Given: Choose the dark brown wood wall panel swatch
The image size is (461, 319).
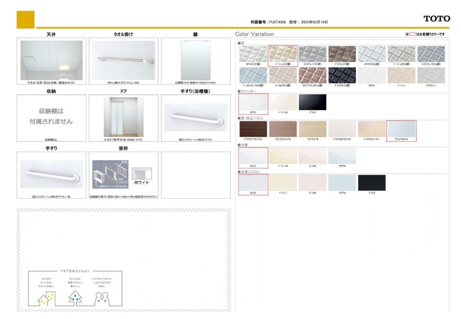Looking at the screenshot, I should 253,129.
